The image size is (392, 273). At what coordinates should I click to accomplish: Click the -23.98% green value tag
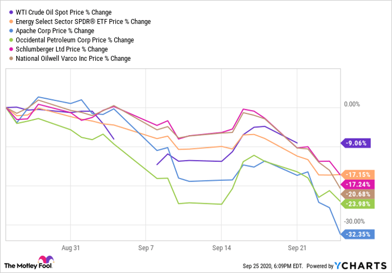(358, 203)
